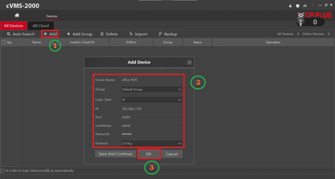Close the Add Device dialog
335x179 pixels.
189,62
